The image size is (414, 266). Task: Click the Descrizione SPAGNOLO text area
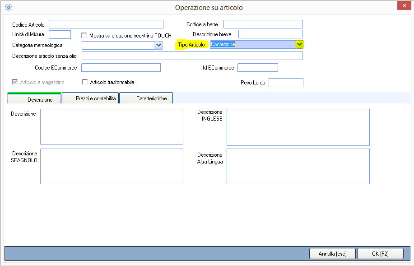112,166
